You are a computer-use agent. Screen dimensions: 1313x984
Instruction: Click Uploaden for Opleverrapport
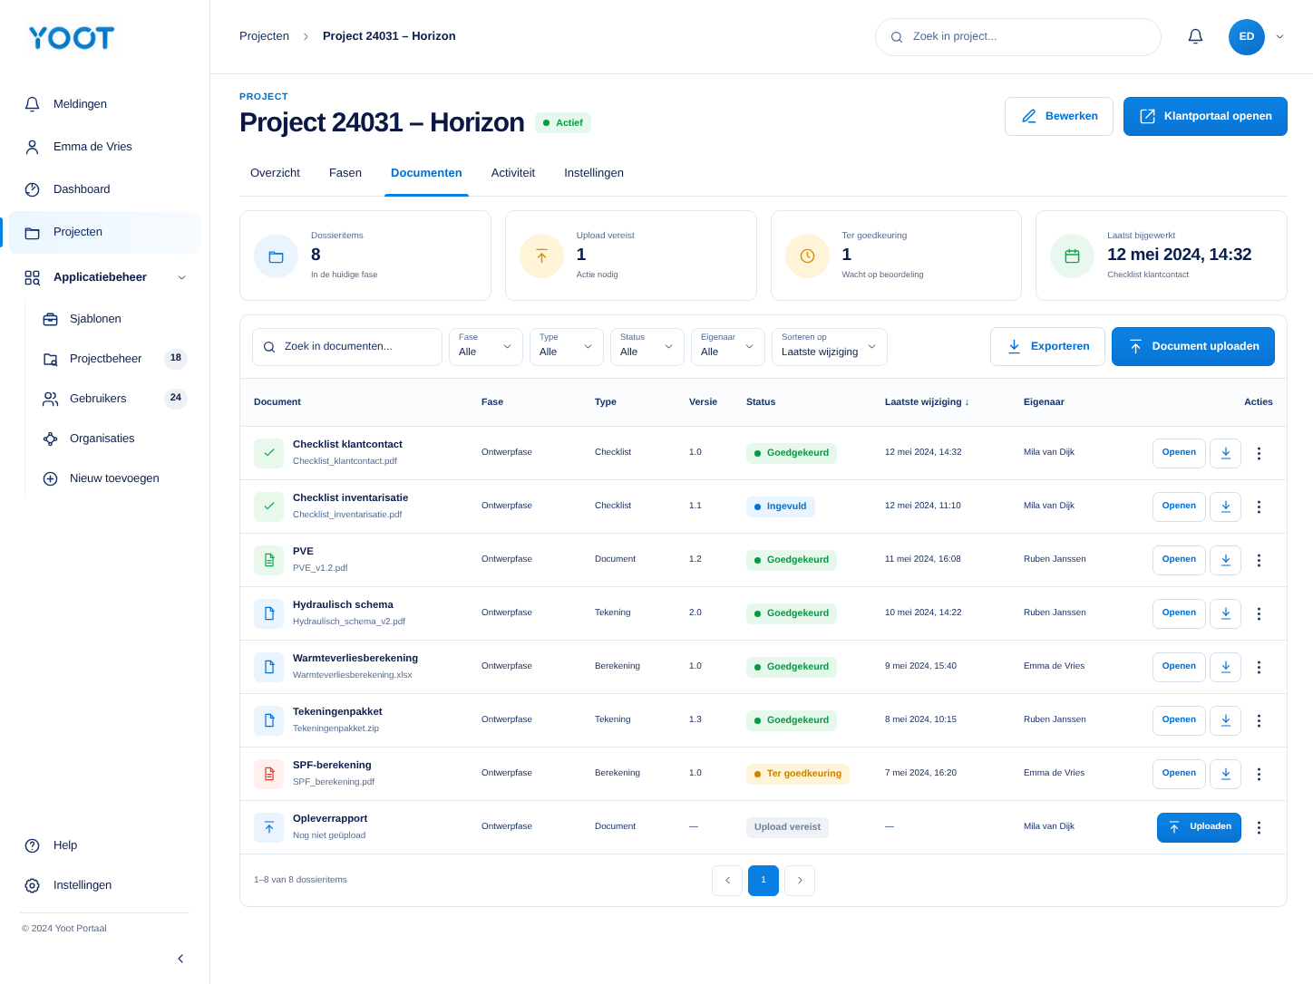click(1199, 827)
